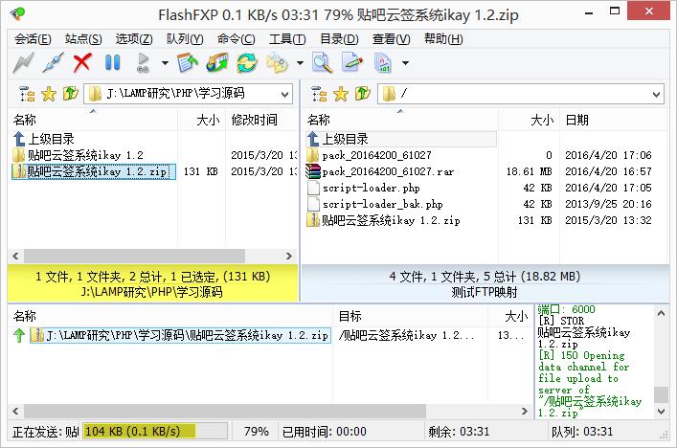677x448 pixels.
Task: Open the 站点(S) menu
Action: pyautogui.click(x=83, y=39)
